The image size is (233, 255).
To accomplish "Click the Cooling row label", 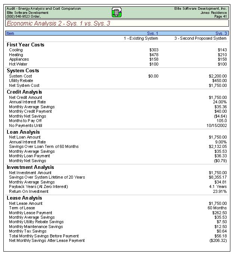I will [x=16, y=50].
